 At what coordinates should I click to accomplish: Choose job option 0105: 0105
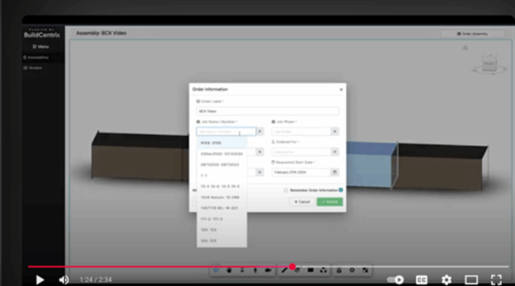pyautogui.click(x=221, y=143)
